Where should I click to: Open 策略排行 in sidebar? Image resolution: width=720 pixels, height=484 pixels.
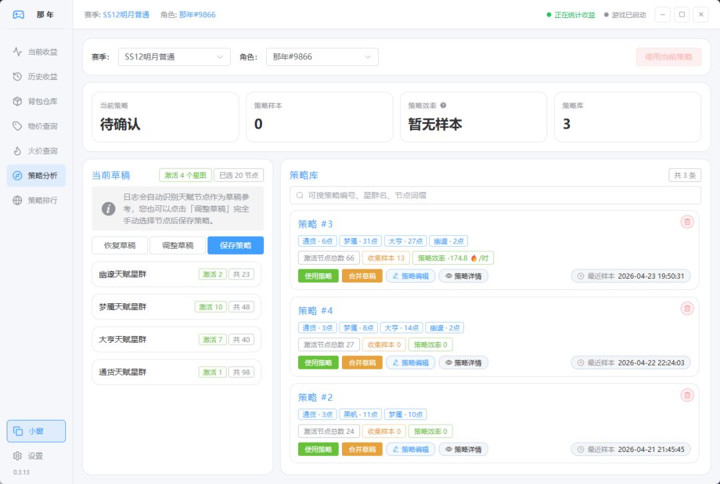(36, 200)
